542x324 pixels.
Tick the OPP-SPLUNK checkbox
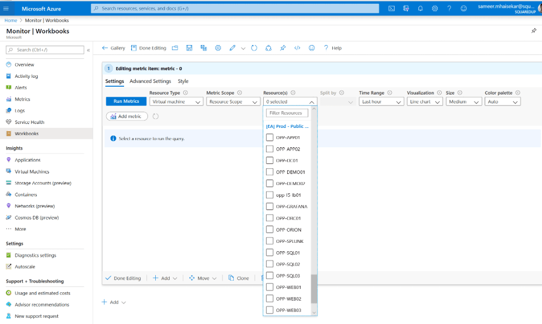click(x=270, y=241)
